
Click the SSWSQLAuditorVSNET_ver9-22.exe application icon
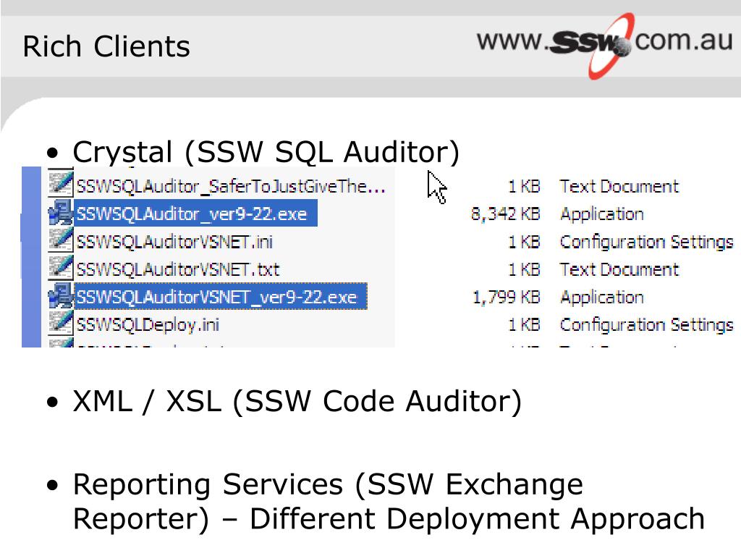[x=61, y=296]
